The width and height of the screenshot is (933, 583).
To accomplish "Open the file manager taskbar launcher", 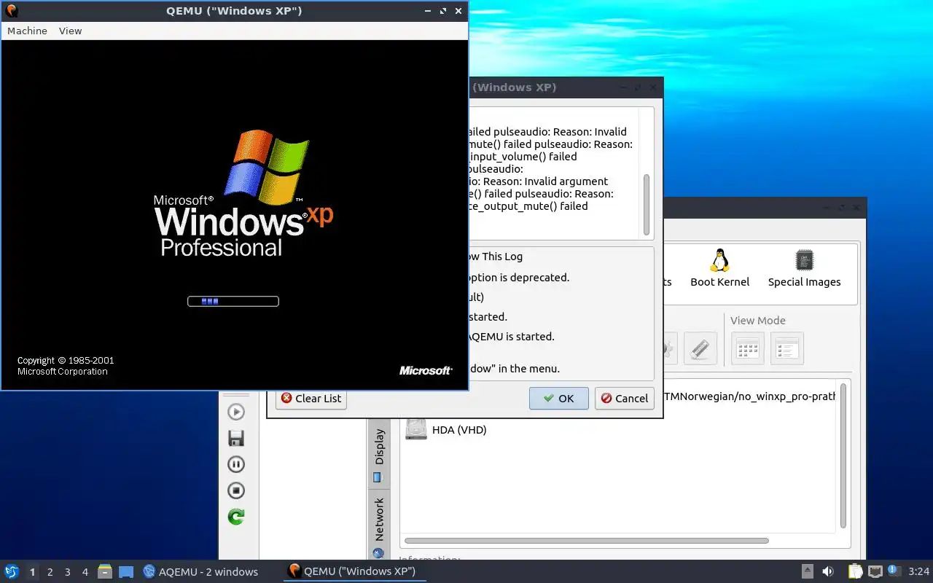I will coord(105,571).
